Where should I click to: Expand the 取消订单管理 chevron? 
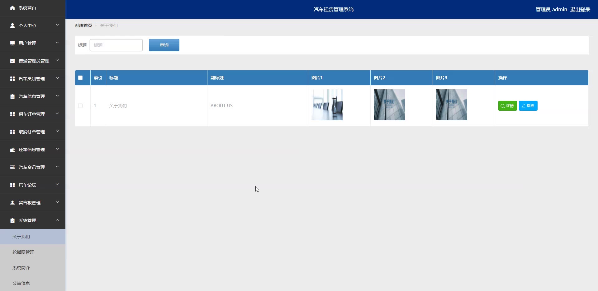coord(57,131)
